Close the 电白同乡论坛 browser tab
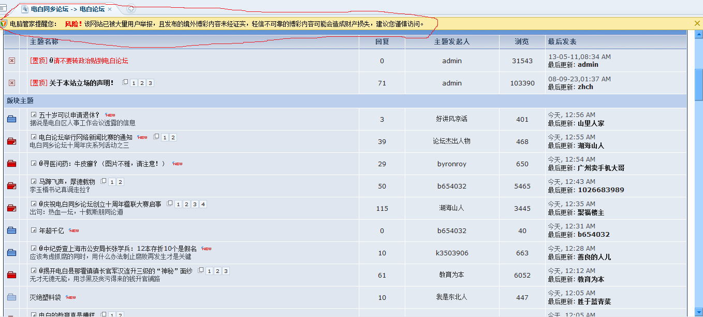The height and width of the screenshot is (317, 703). coord(110,9)
